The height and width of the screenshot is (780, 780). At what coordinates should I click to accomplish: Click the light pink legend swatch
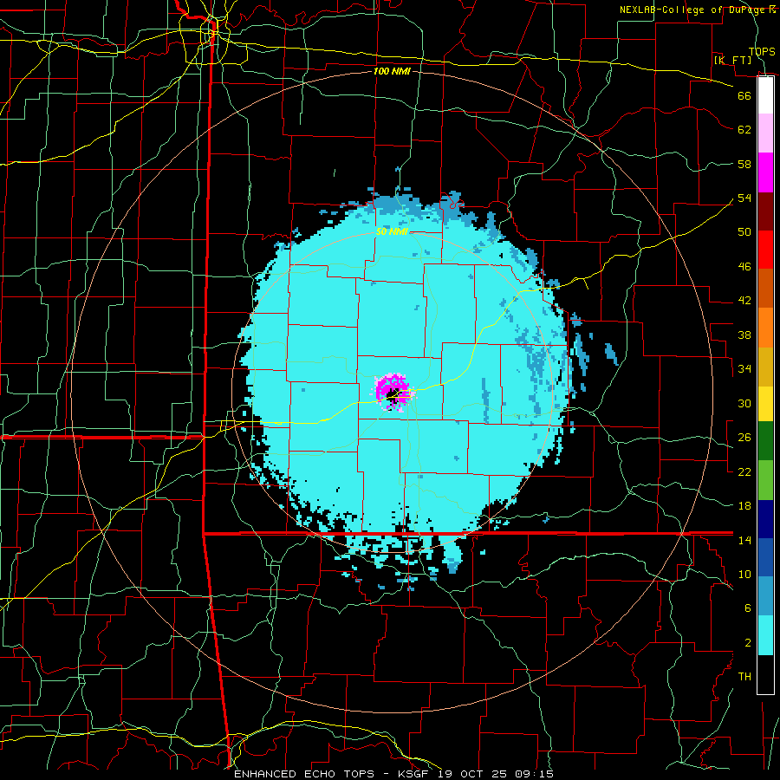point(765,133)
